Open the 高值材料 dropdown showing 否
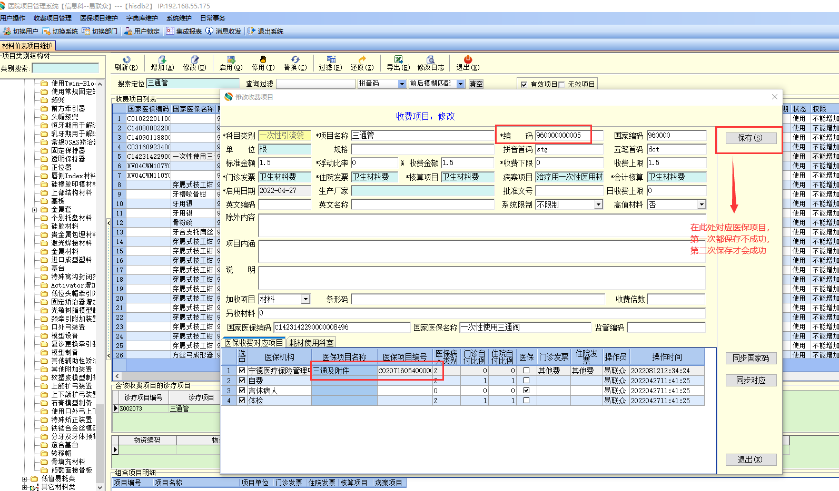The image size is (839, 491). (x=701, y=204)
